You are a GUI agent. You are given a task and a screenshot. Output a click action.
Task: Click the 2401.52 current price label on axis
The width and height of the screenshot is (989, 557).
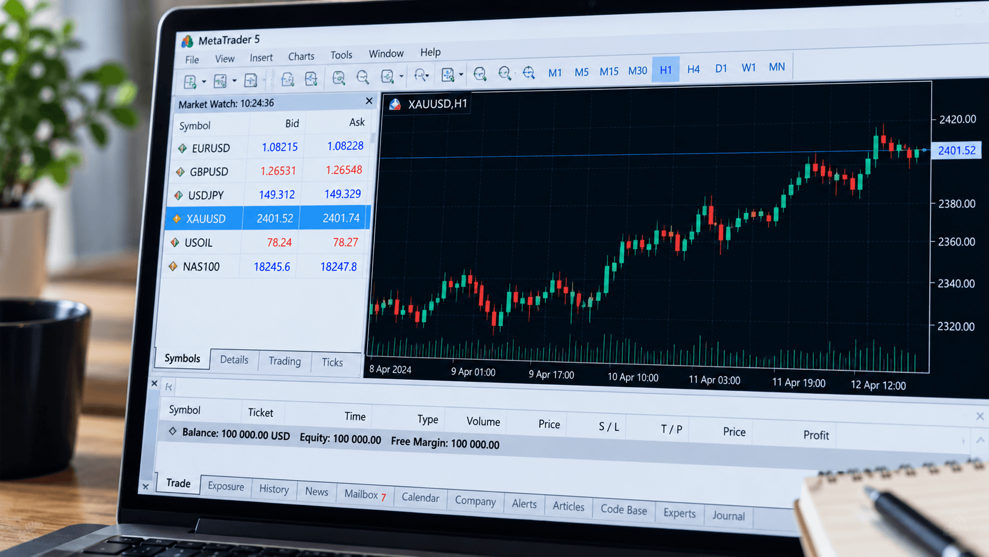[x=956, y=150]
